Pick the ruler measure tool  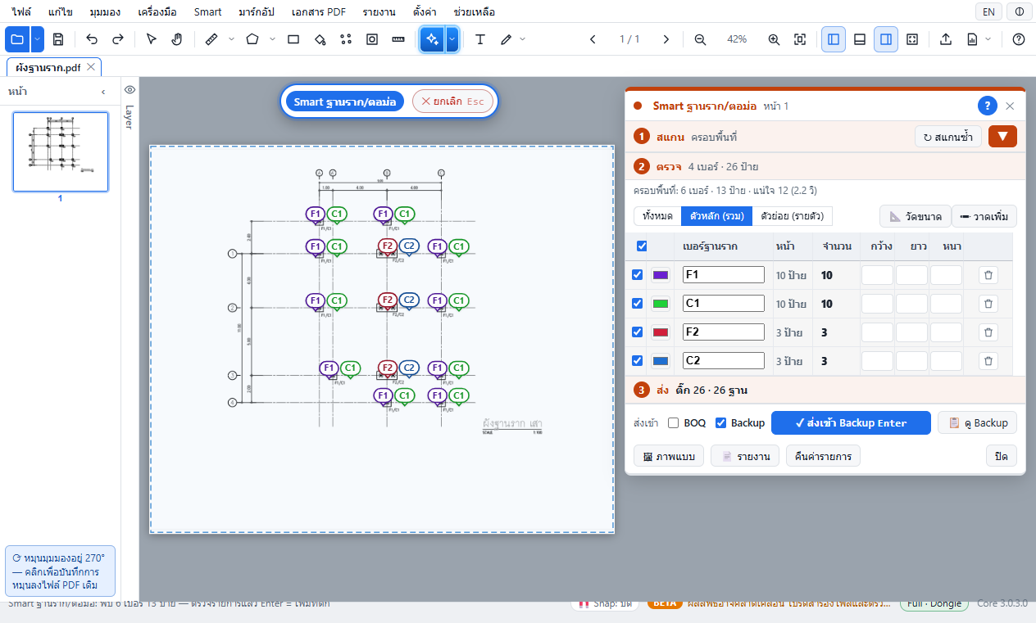(211, 39)
